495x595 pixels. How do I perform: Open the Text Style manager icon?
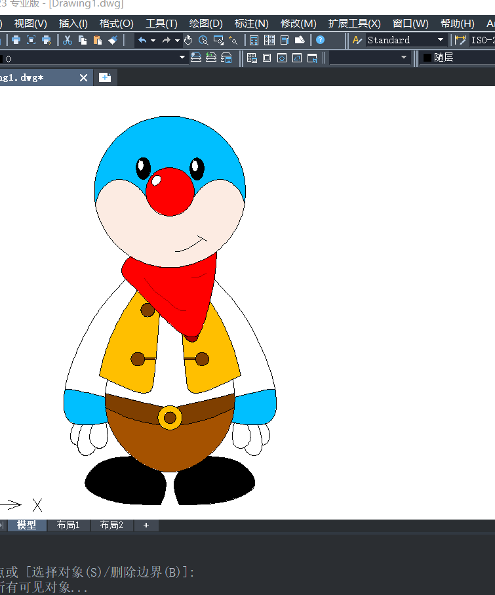[x=357, y=40]
